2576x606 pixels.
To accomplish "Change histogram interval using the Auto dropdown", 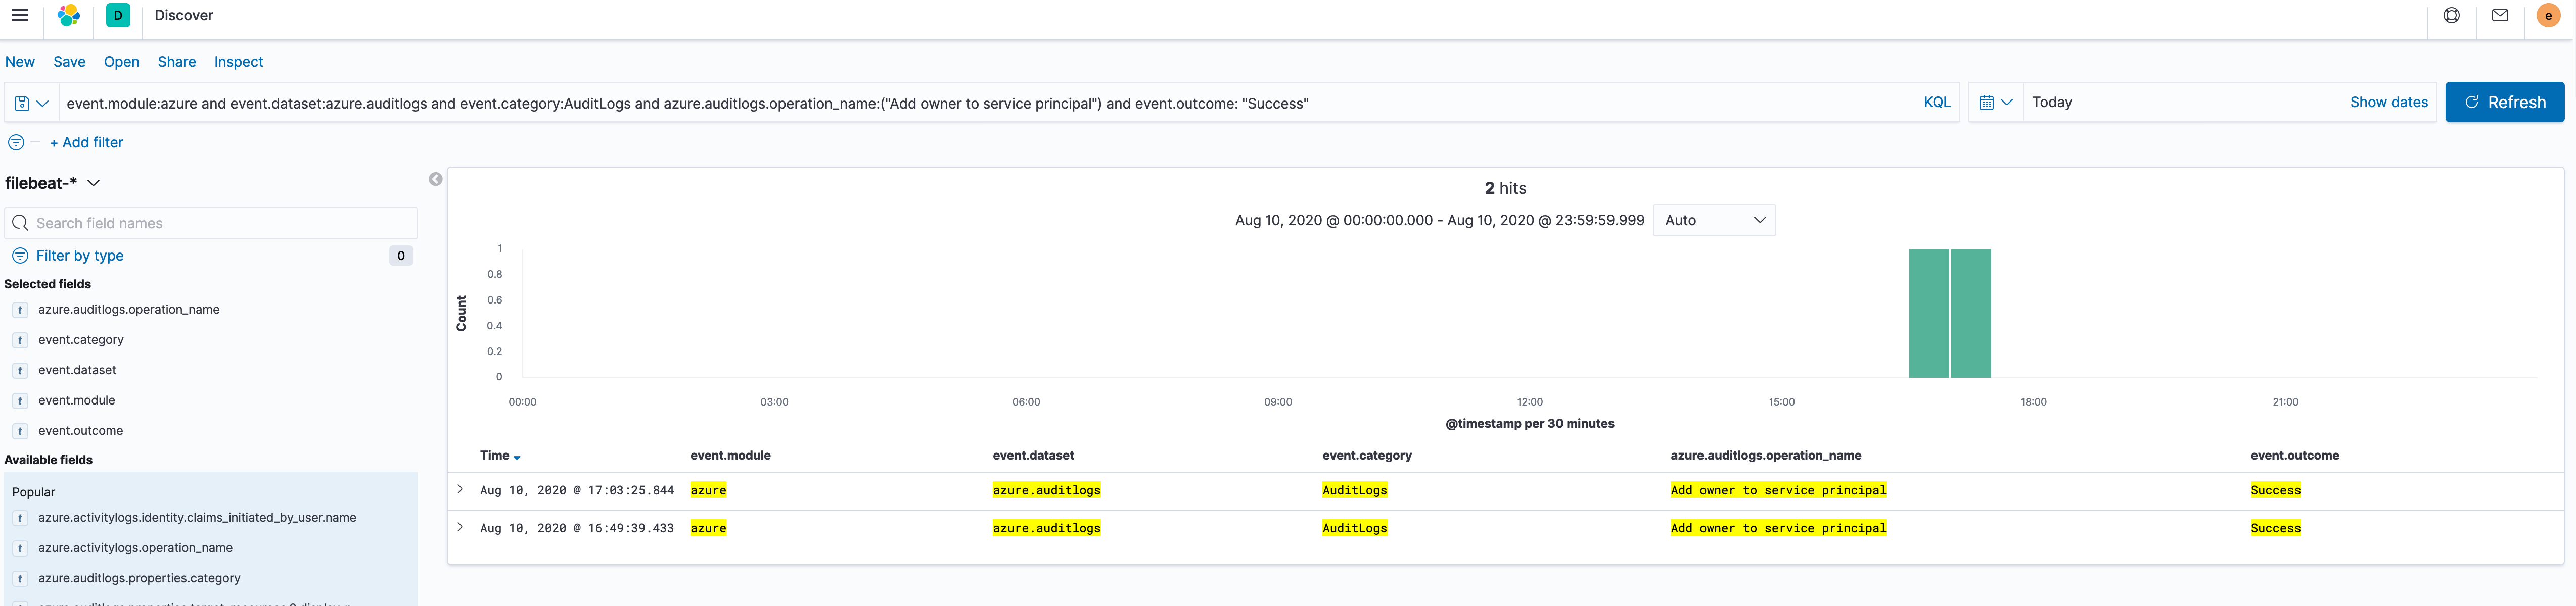I will pyautogui.click(x=1713, y=220).
